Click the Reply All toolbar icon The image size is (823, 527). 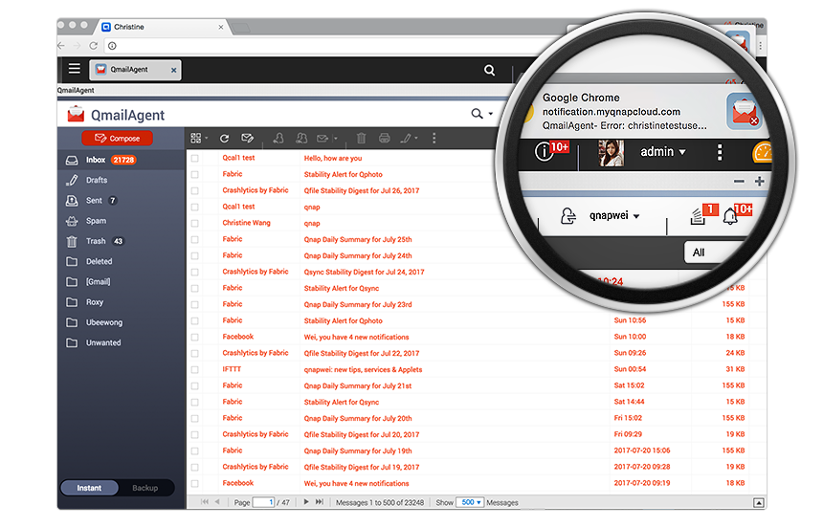click(x=301, y=139)
